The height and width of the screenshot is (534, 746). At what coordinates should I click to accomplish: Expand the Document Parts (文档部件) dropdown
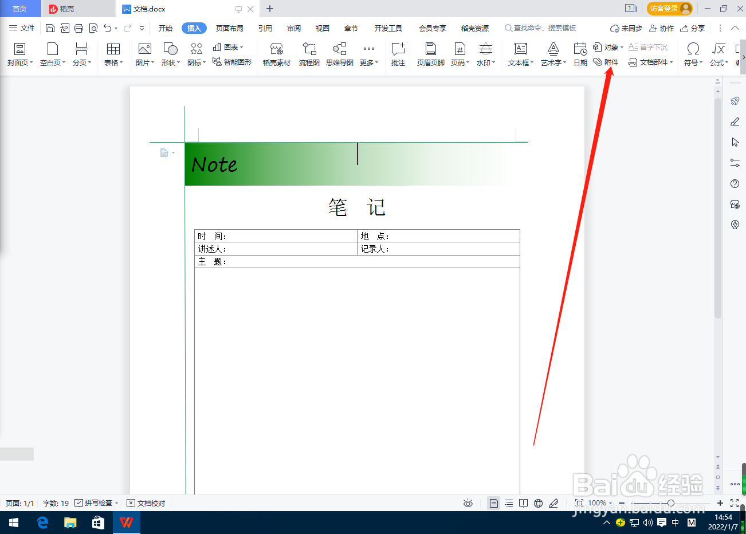coord(651,62)
